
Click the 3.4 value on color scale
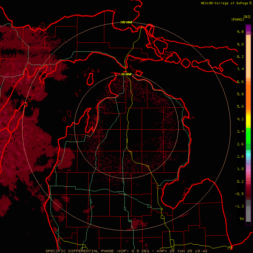point(240,132)
